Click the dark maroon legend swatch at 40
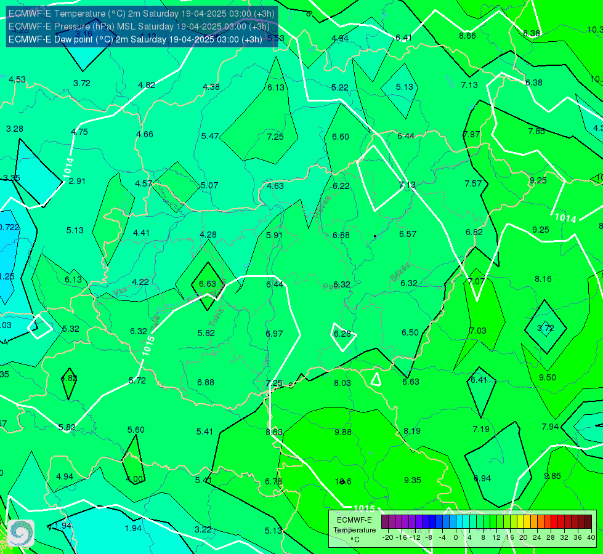 (x=588, y=522)
